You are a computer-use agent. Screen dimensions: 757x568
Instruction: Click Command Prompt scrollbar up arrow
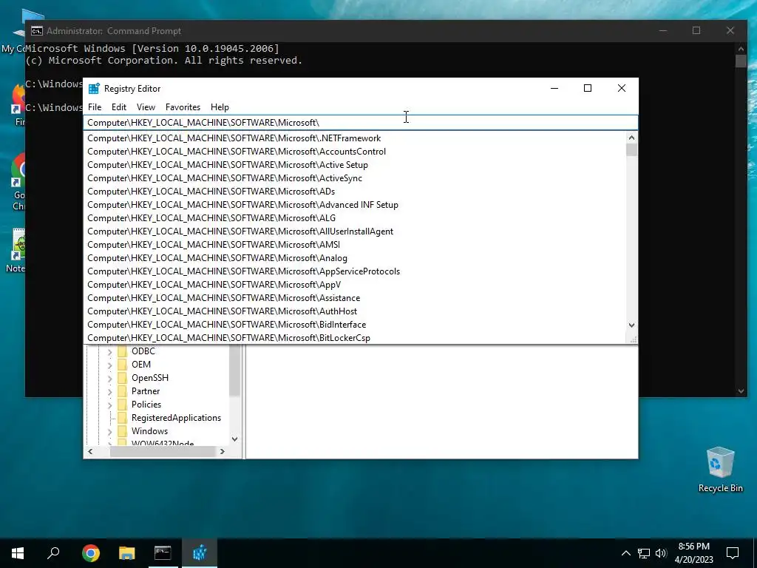(x=741, y=48)
